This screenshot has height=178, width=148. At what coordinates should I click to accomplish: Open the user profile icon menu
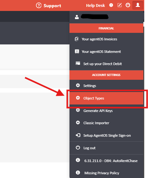coord(138,5)
